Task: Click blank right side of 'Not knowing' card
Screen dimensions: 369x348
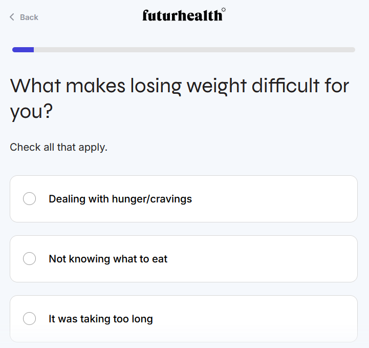Action: pyautogui.click(x=287, y=259)
